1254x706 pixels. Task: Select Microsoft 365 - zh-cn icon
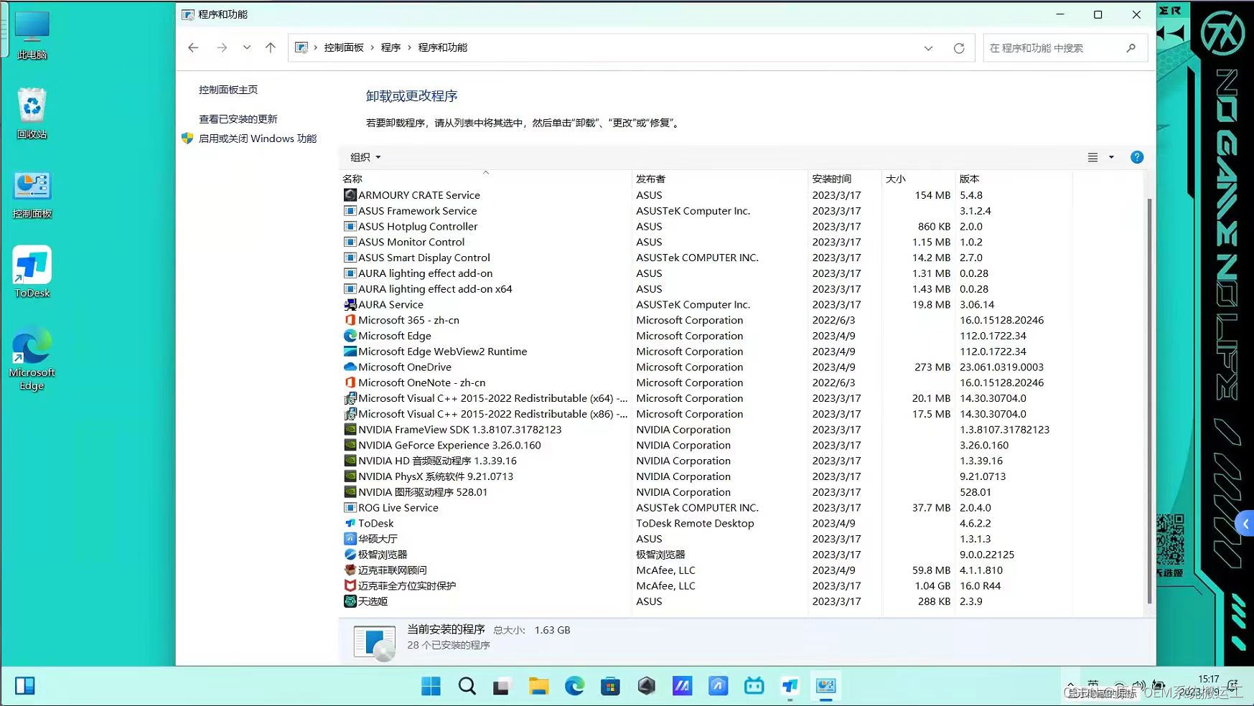[x=350, y=320]
